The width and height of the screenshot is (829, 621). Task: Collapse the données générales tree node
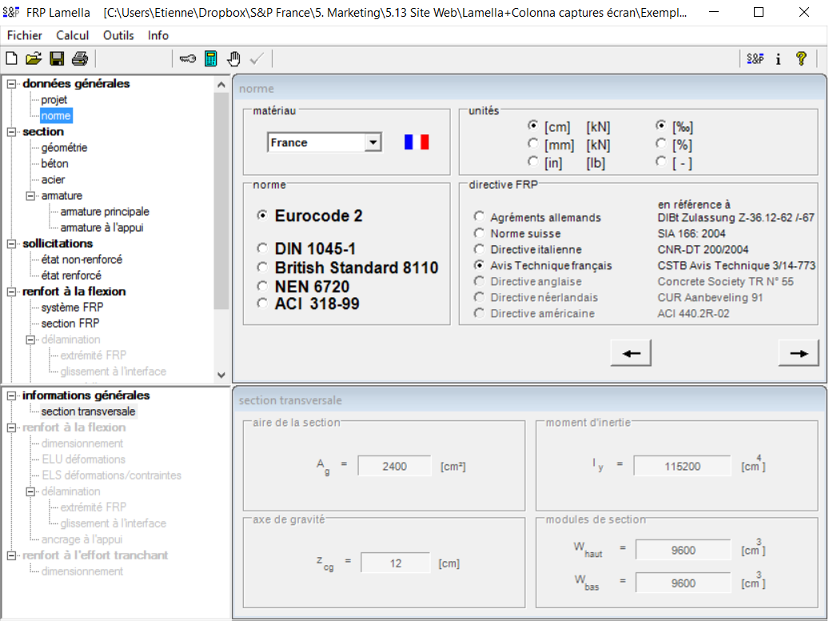point(12,84)
